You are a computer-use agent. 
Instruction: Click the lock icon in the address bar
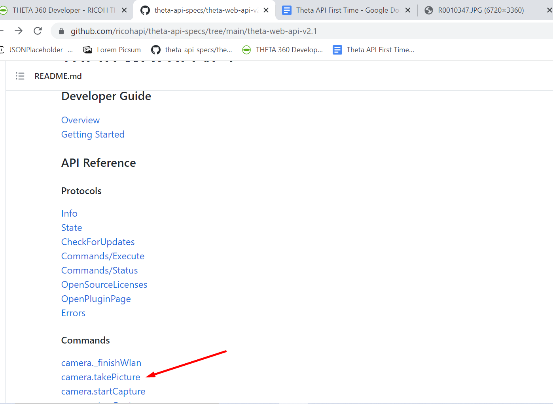[61, 31]
